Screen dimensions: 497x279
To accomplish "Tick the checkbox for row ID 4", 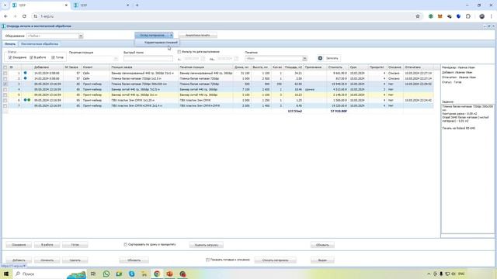I will point(5,90).
